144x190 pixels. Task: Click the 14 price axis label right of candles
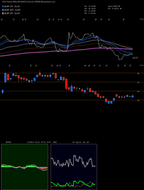point(138,92)
